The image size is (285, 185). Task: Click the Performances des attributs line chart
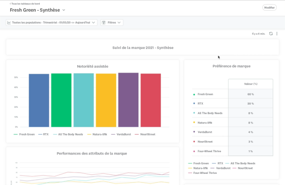click(93, 173)
